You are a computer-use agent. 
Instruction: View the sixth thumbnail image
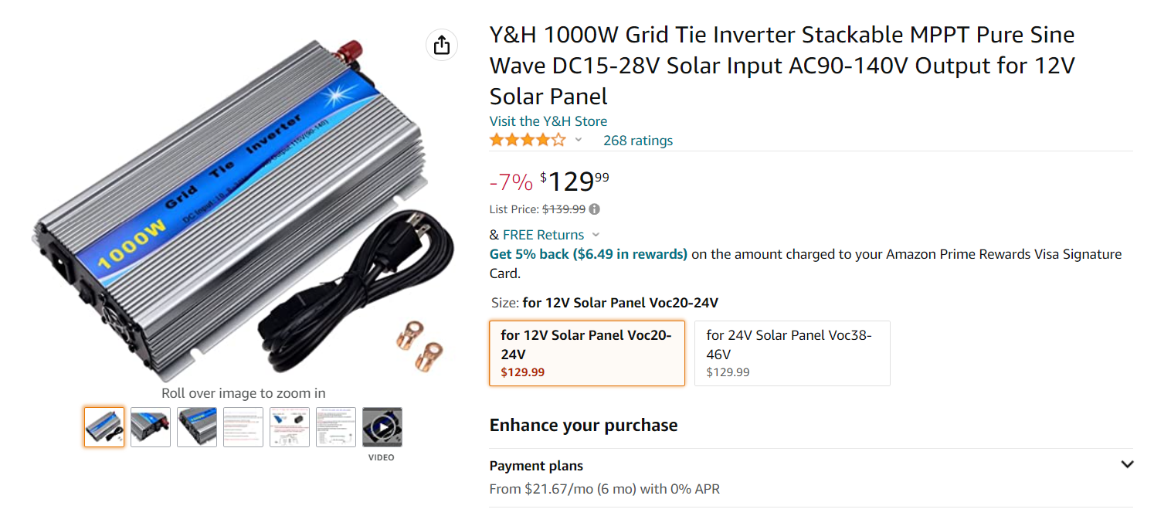(336, 427)
